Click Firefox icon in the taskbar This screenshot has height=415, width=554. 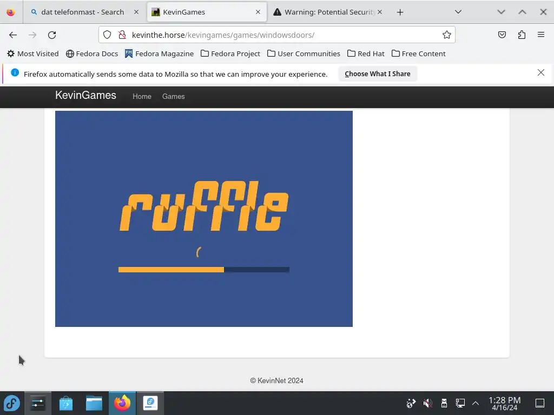pos(122,403)
